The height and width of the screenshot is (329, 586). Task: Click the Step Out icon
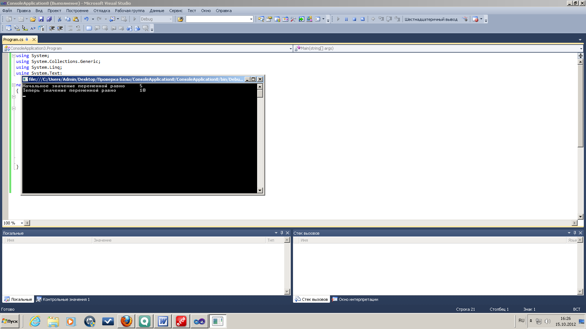397,19
